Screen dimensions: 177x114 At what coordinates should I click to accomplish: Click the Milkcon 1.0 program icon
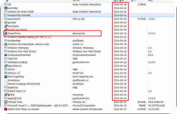6,73
